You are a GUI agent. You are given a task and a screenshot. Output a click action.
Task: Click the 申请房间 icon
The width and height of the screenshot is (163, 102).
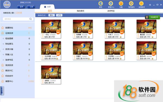coord(141,4)
